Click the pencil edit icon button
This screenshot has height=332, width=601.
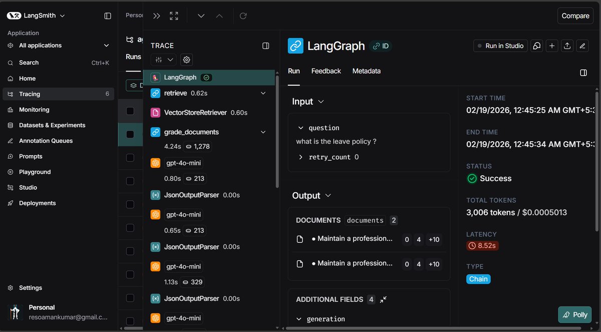582,46
